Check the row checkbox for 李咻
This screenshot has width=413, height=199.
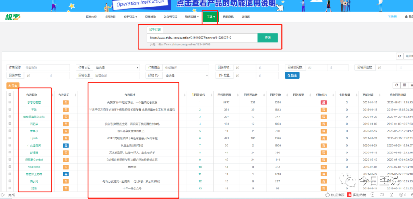(10, 109)
